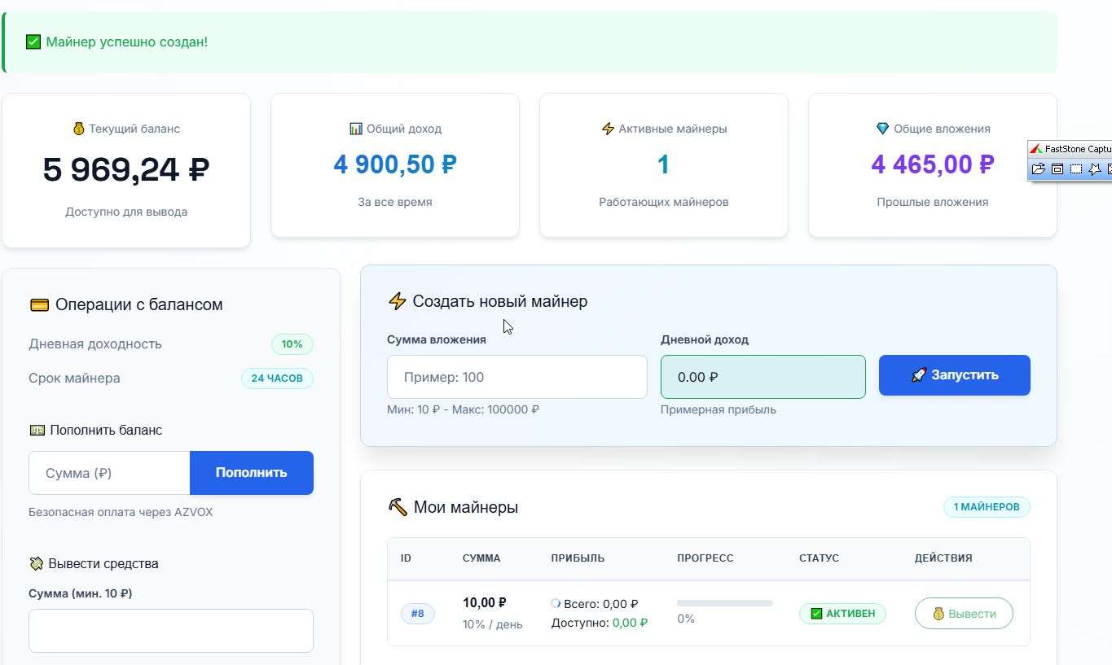Click Вывести for miner #8

point(964,614)
